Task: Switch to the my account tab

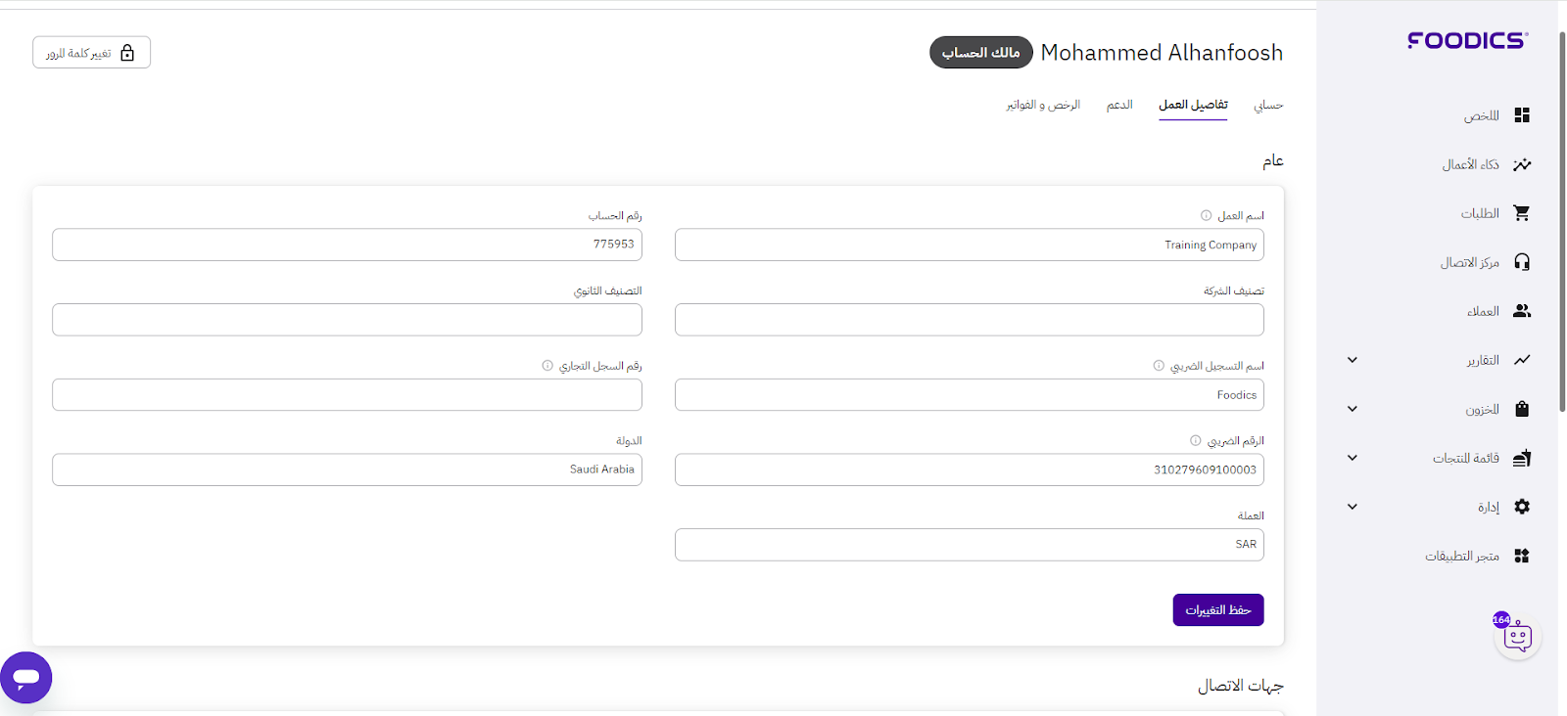Action: coord(1268,105)
